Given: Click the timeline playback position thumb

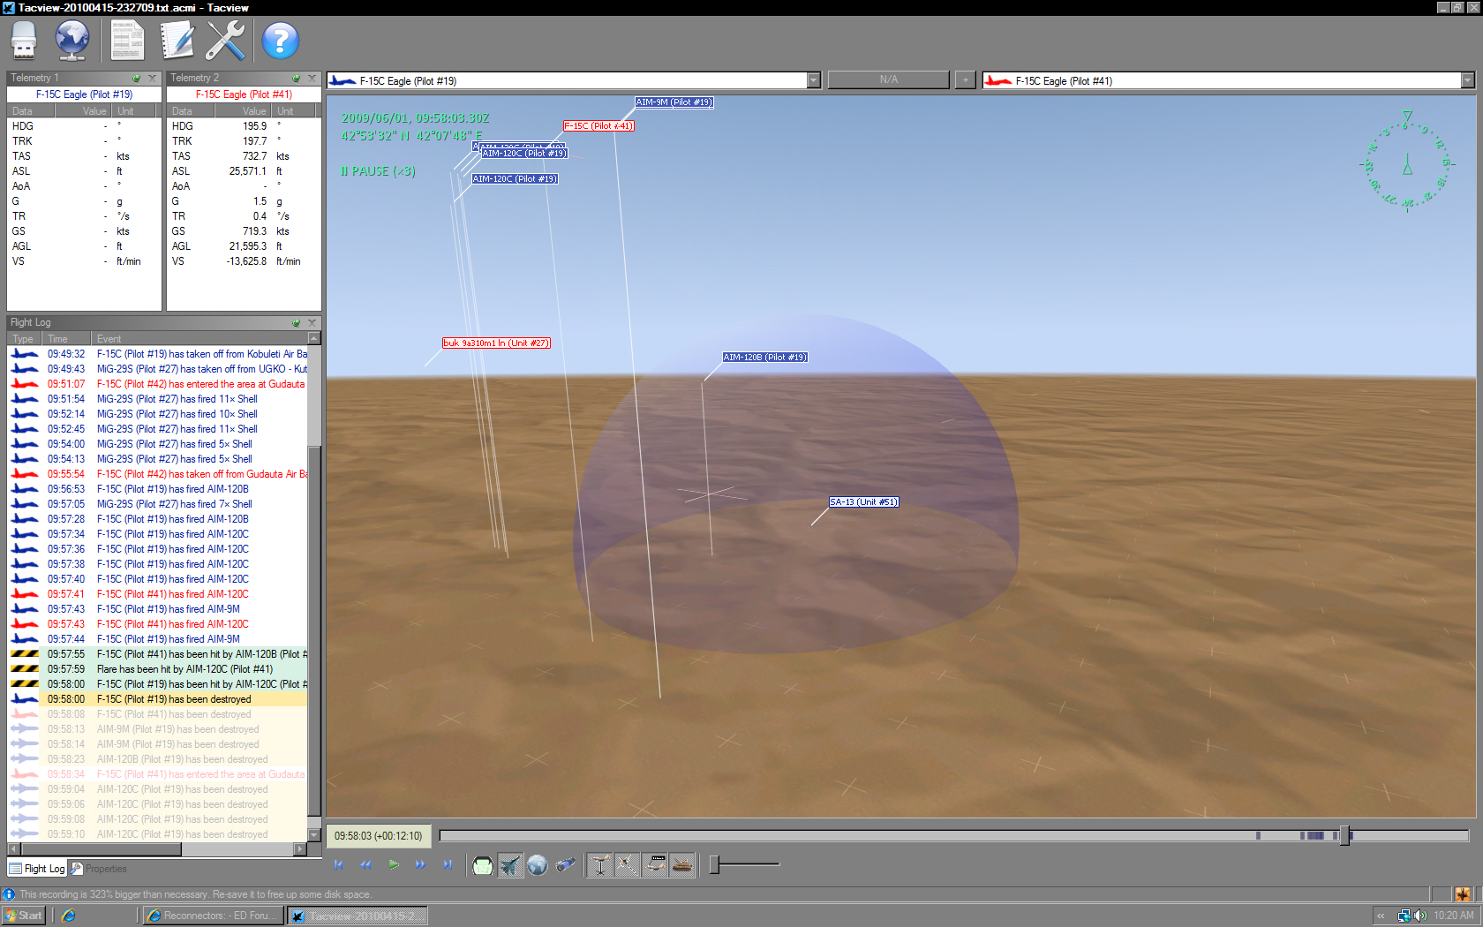Looking at the screenshot, I should point(1344,835).
